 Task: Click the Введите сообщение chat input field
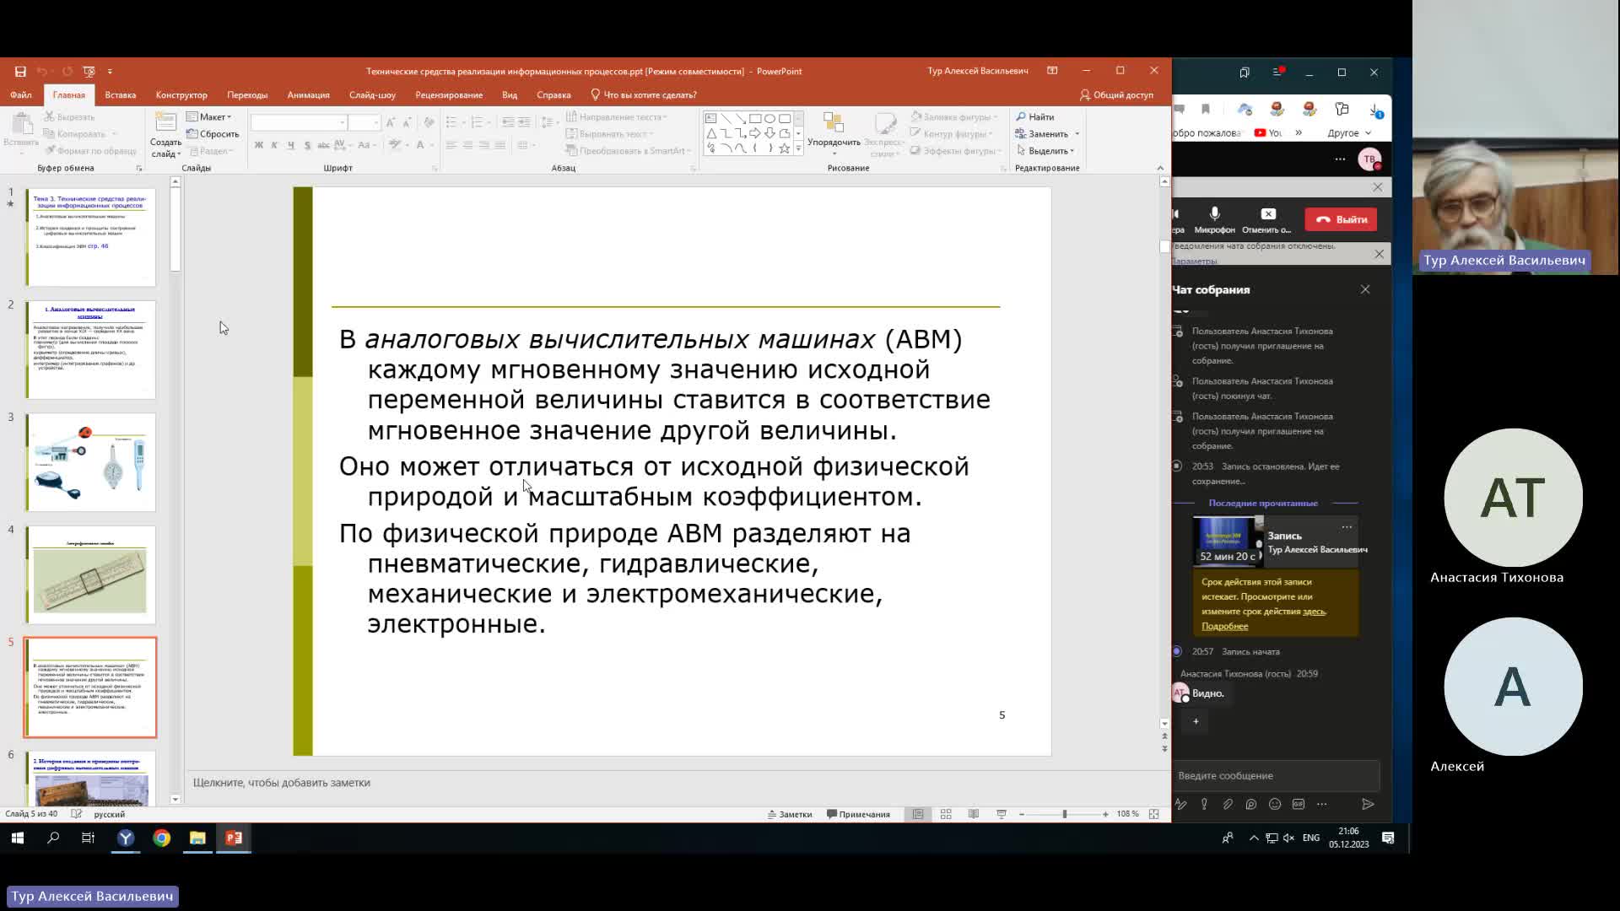(1276, 776)
